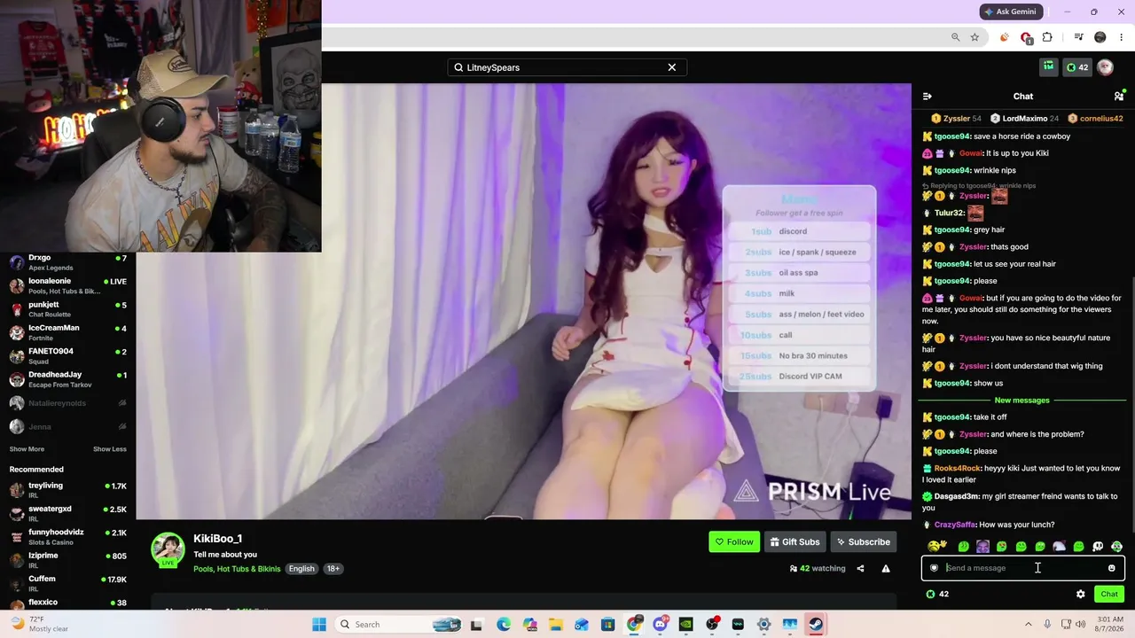Open File Explorer from the taskbar
The image size is (1135, 638).
(x=556, y=625)
